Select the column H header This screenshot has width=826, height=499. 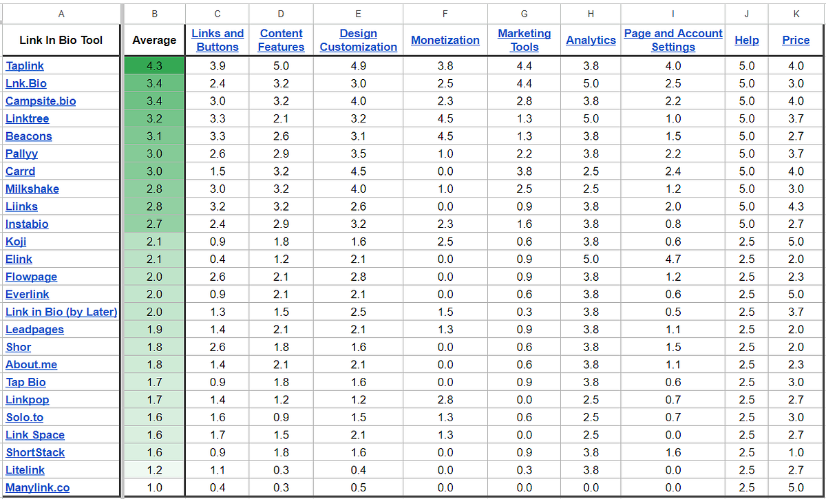coord(591,13)
